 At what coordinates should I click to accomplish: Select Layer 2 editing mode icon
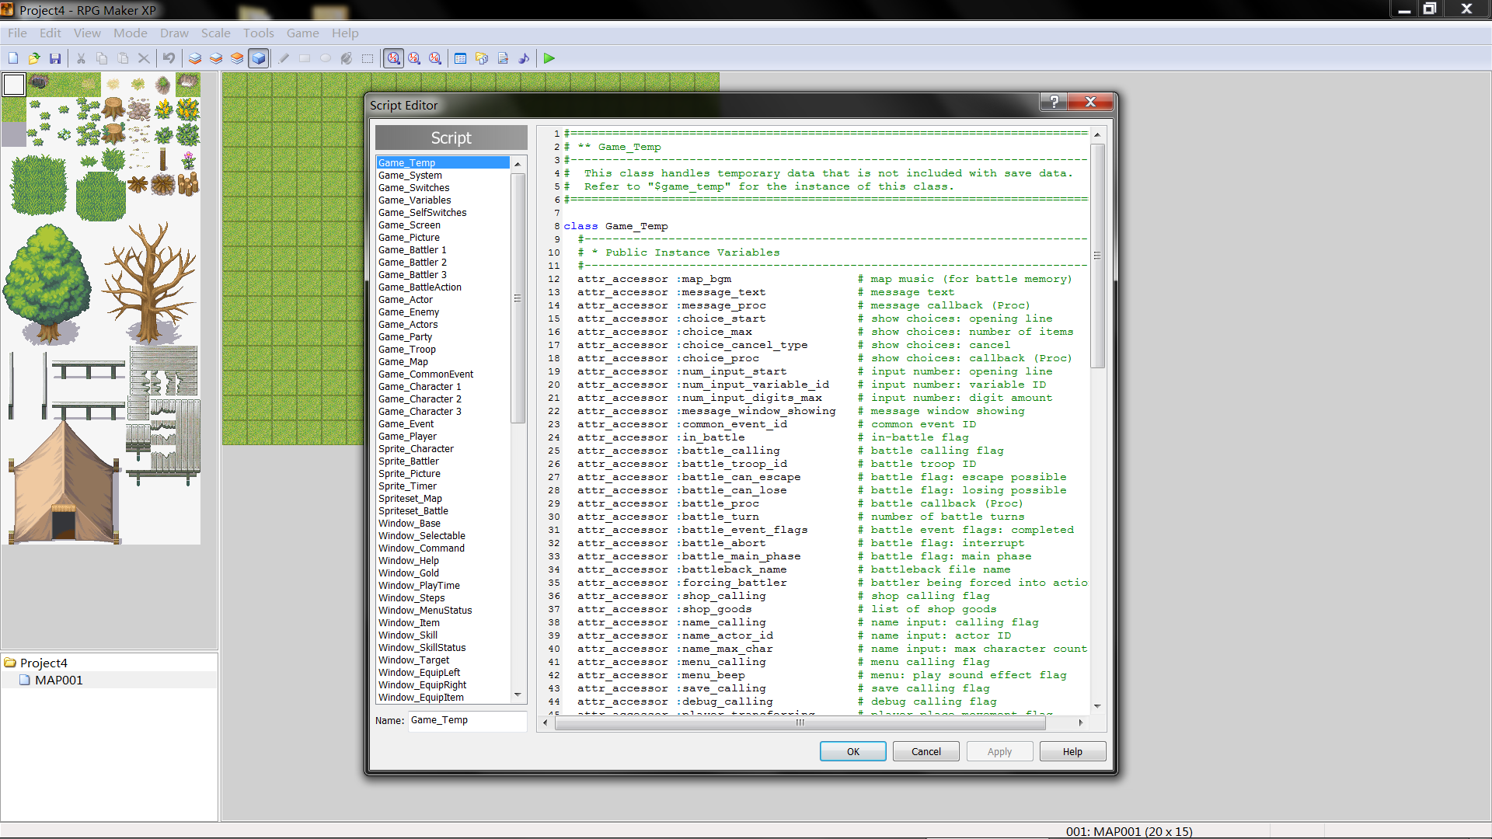(216, 58)
